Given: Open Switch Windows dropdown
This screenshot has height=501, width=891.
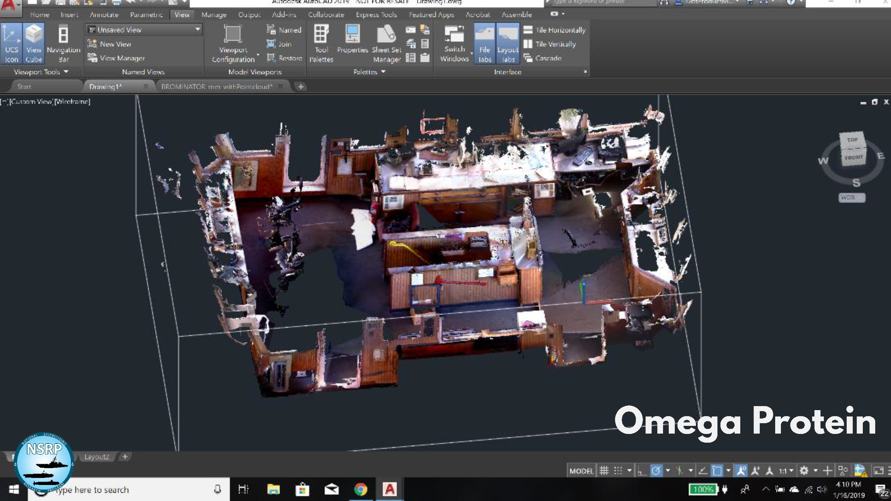Looking at the screenshot, I should 454,43.
